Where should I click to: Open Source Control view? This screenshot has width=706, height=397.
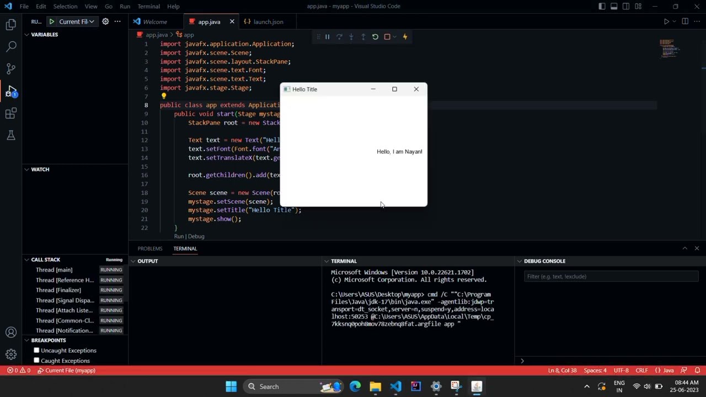(11, 69)
